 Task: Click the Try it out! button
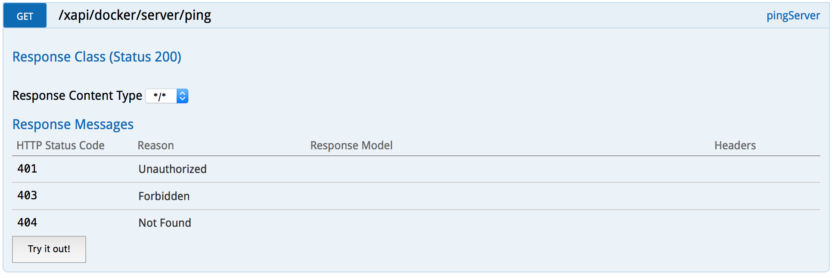click(x=49, y=249)
